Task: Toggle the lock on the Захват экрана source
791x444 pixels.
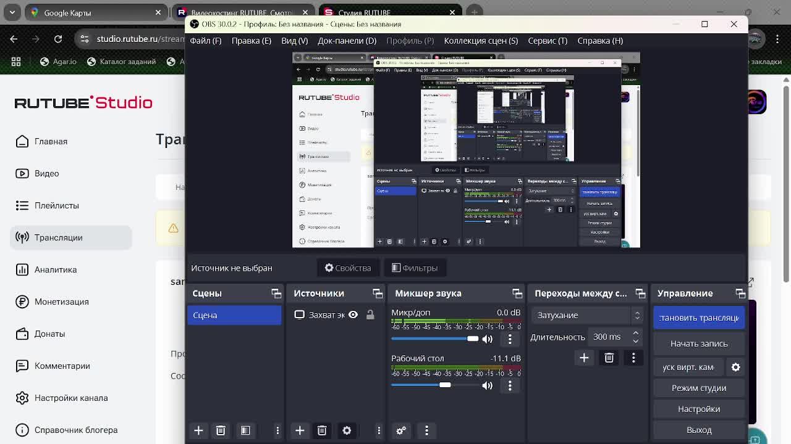Action: tap(370, 315)
